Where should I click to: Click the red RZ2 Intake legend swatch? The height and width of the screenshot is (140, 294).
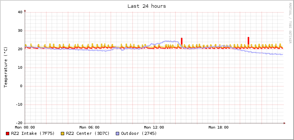point(7,134)
